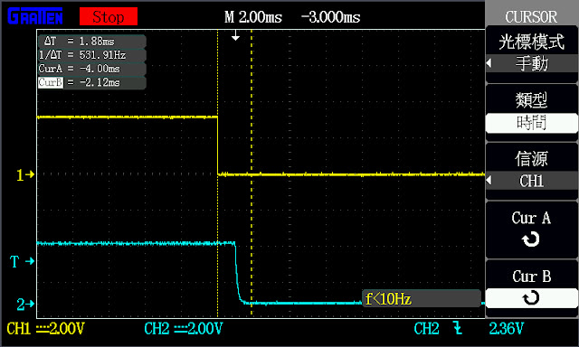This screenshot has width=579, height=347.
Task: Click the CH2 ground level marker arrow
Action: click(x=25, y=304)
